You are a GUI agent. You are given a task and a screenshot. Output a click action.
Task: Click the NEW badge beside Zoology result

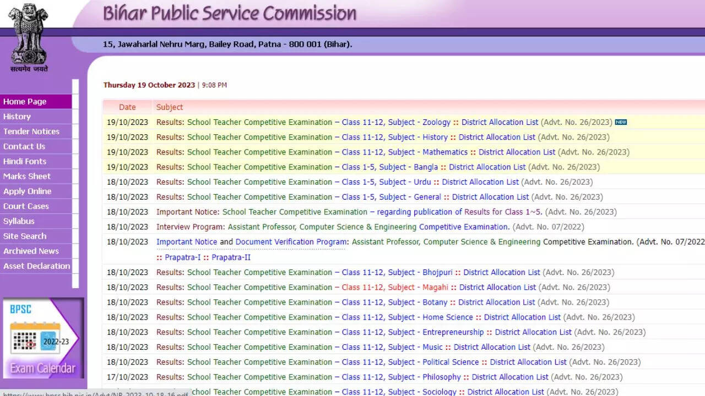pyautogui.click(x=621, y=122)
